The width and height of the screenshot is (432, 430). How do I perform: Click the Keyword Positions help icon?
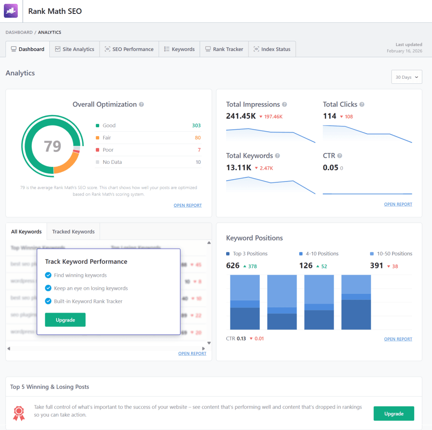click(288, 238)
